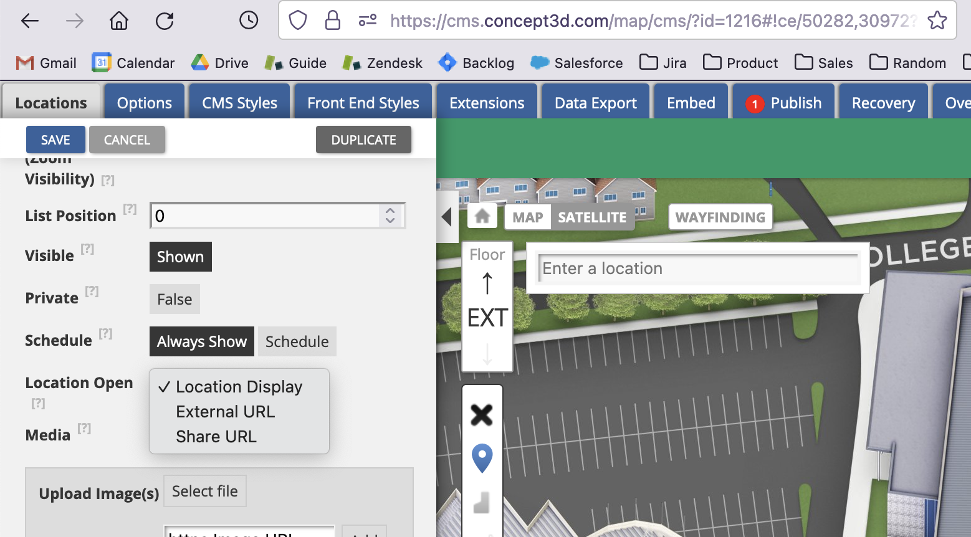Click the browser address bar URL
Screen dimensions: 971x537
click(653, 21)
